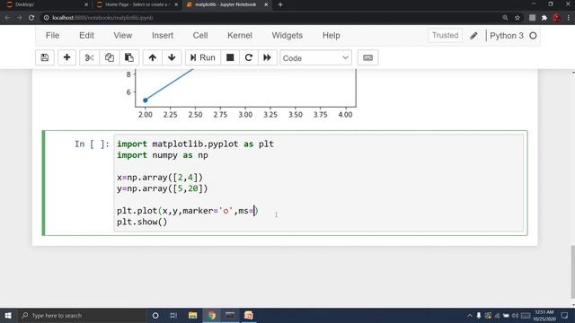Open the browser three-dot menu
Image resolution: width=575 pixels, height=323 pixels.
(x=569, y=18)
